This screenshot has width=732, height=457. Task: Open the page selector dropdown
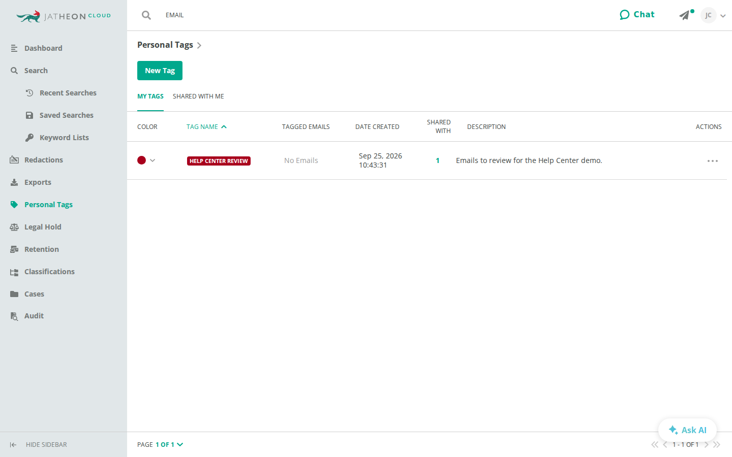pyautogui.click(x=169, y=445)
